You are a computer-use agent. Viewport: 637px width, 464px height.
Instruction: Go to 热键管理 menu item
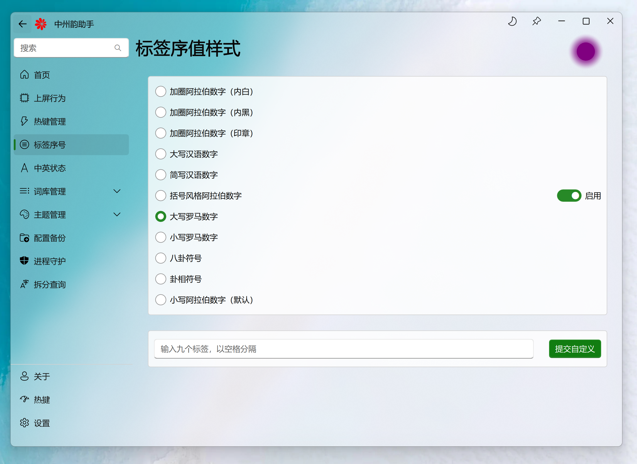pos(50,121)
